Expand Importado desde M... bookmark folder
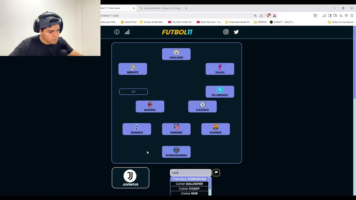Image resolution: width=356 pixels, height=200 pixels. pyautogui.click(x=238, y=22)
